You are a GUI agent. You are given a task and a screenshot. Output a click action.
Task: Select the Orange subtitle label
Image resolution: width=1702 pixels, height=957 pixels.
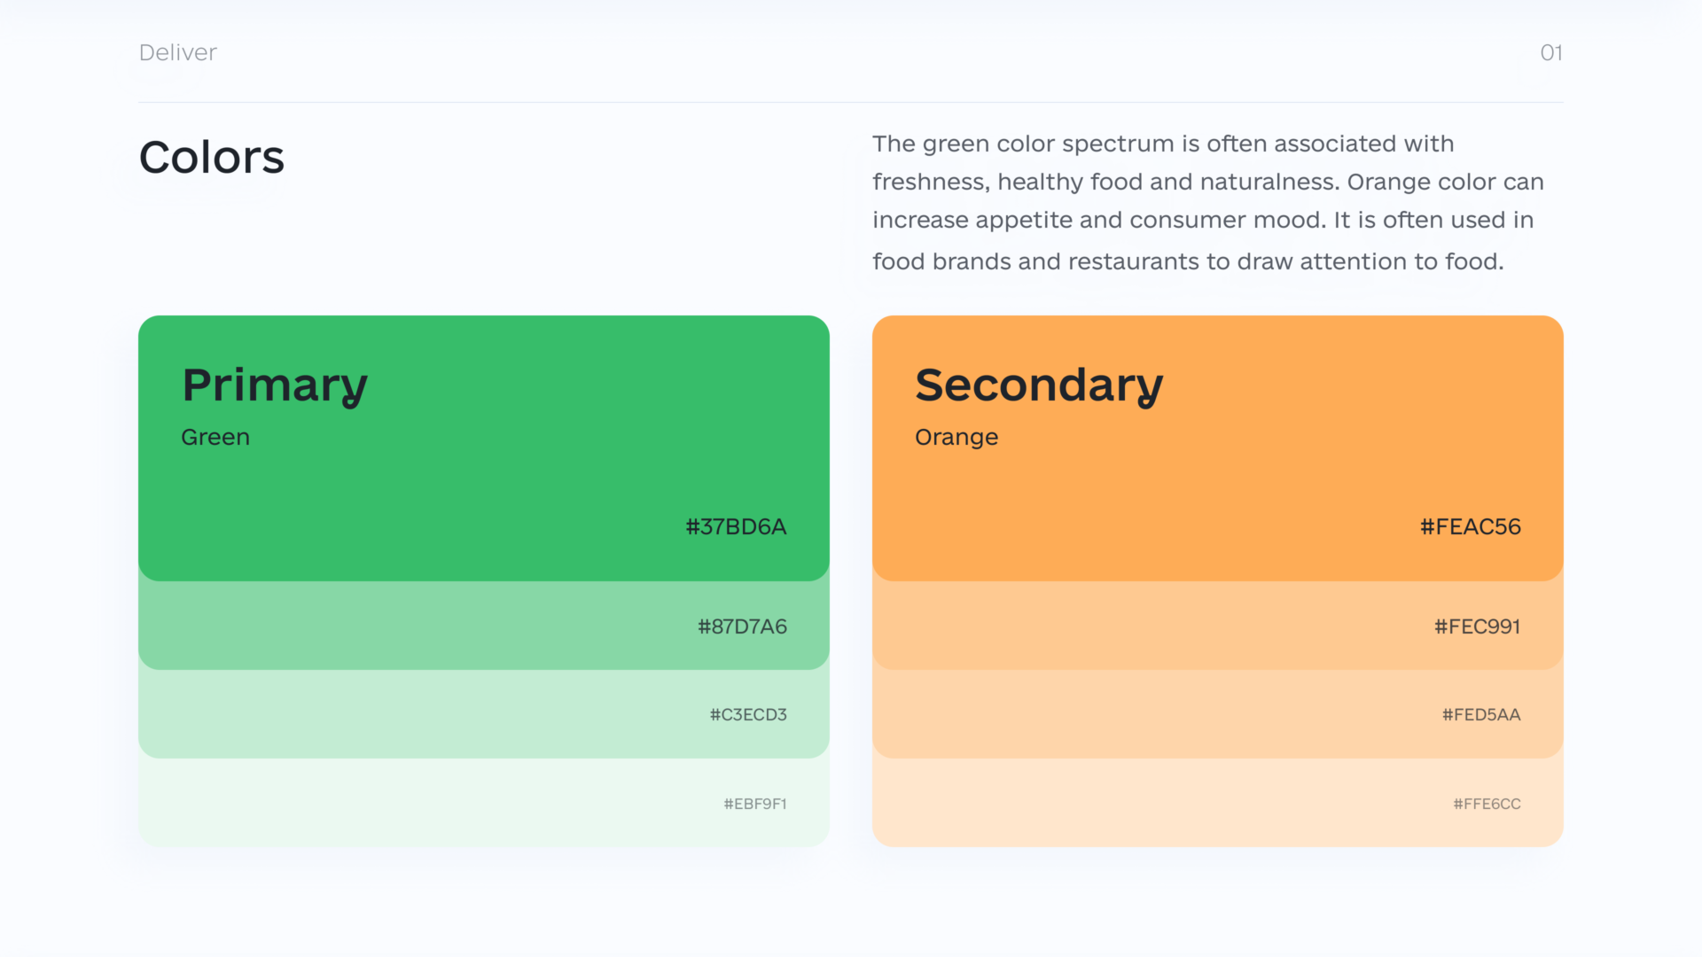coord(956,438)
